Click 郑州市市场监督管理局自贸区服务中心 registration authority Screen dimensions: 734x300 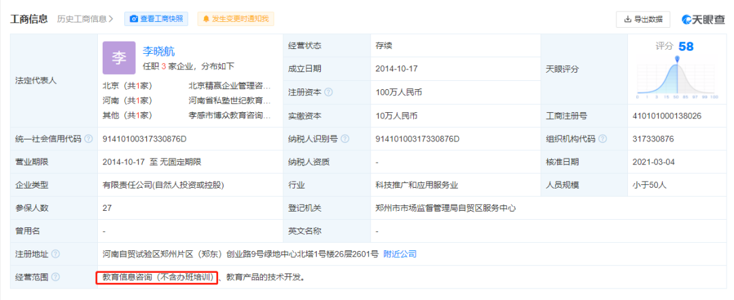coord(446,208)
